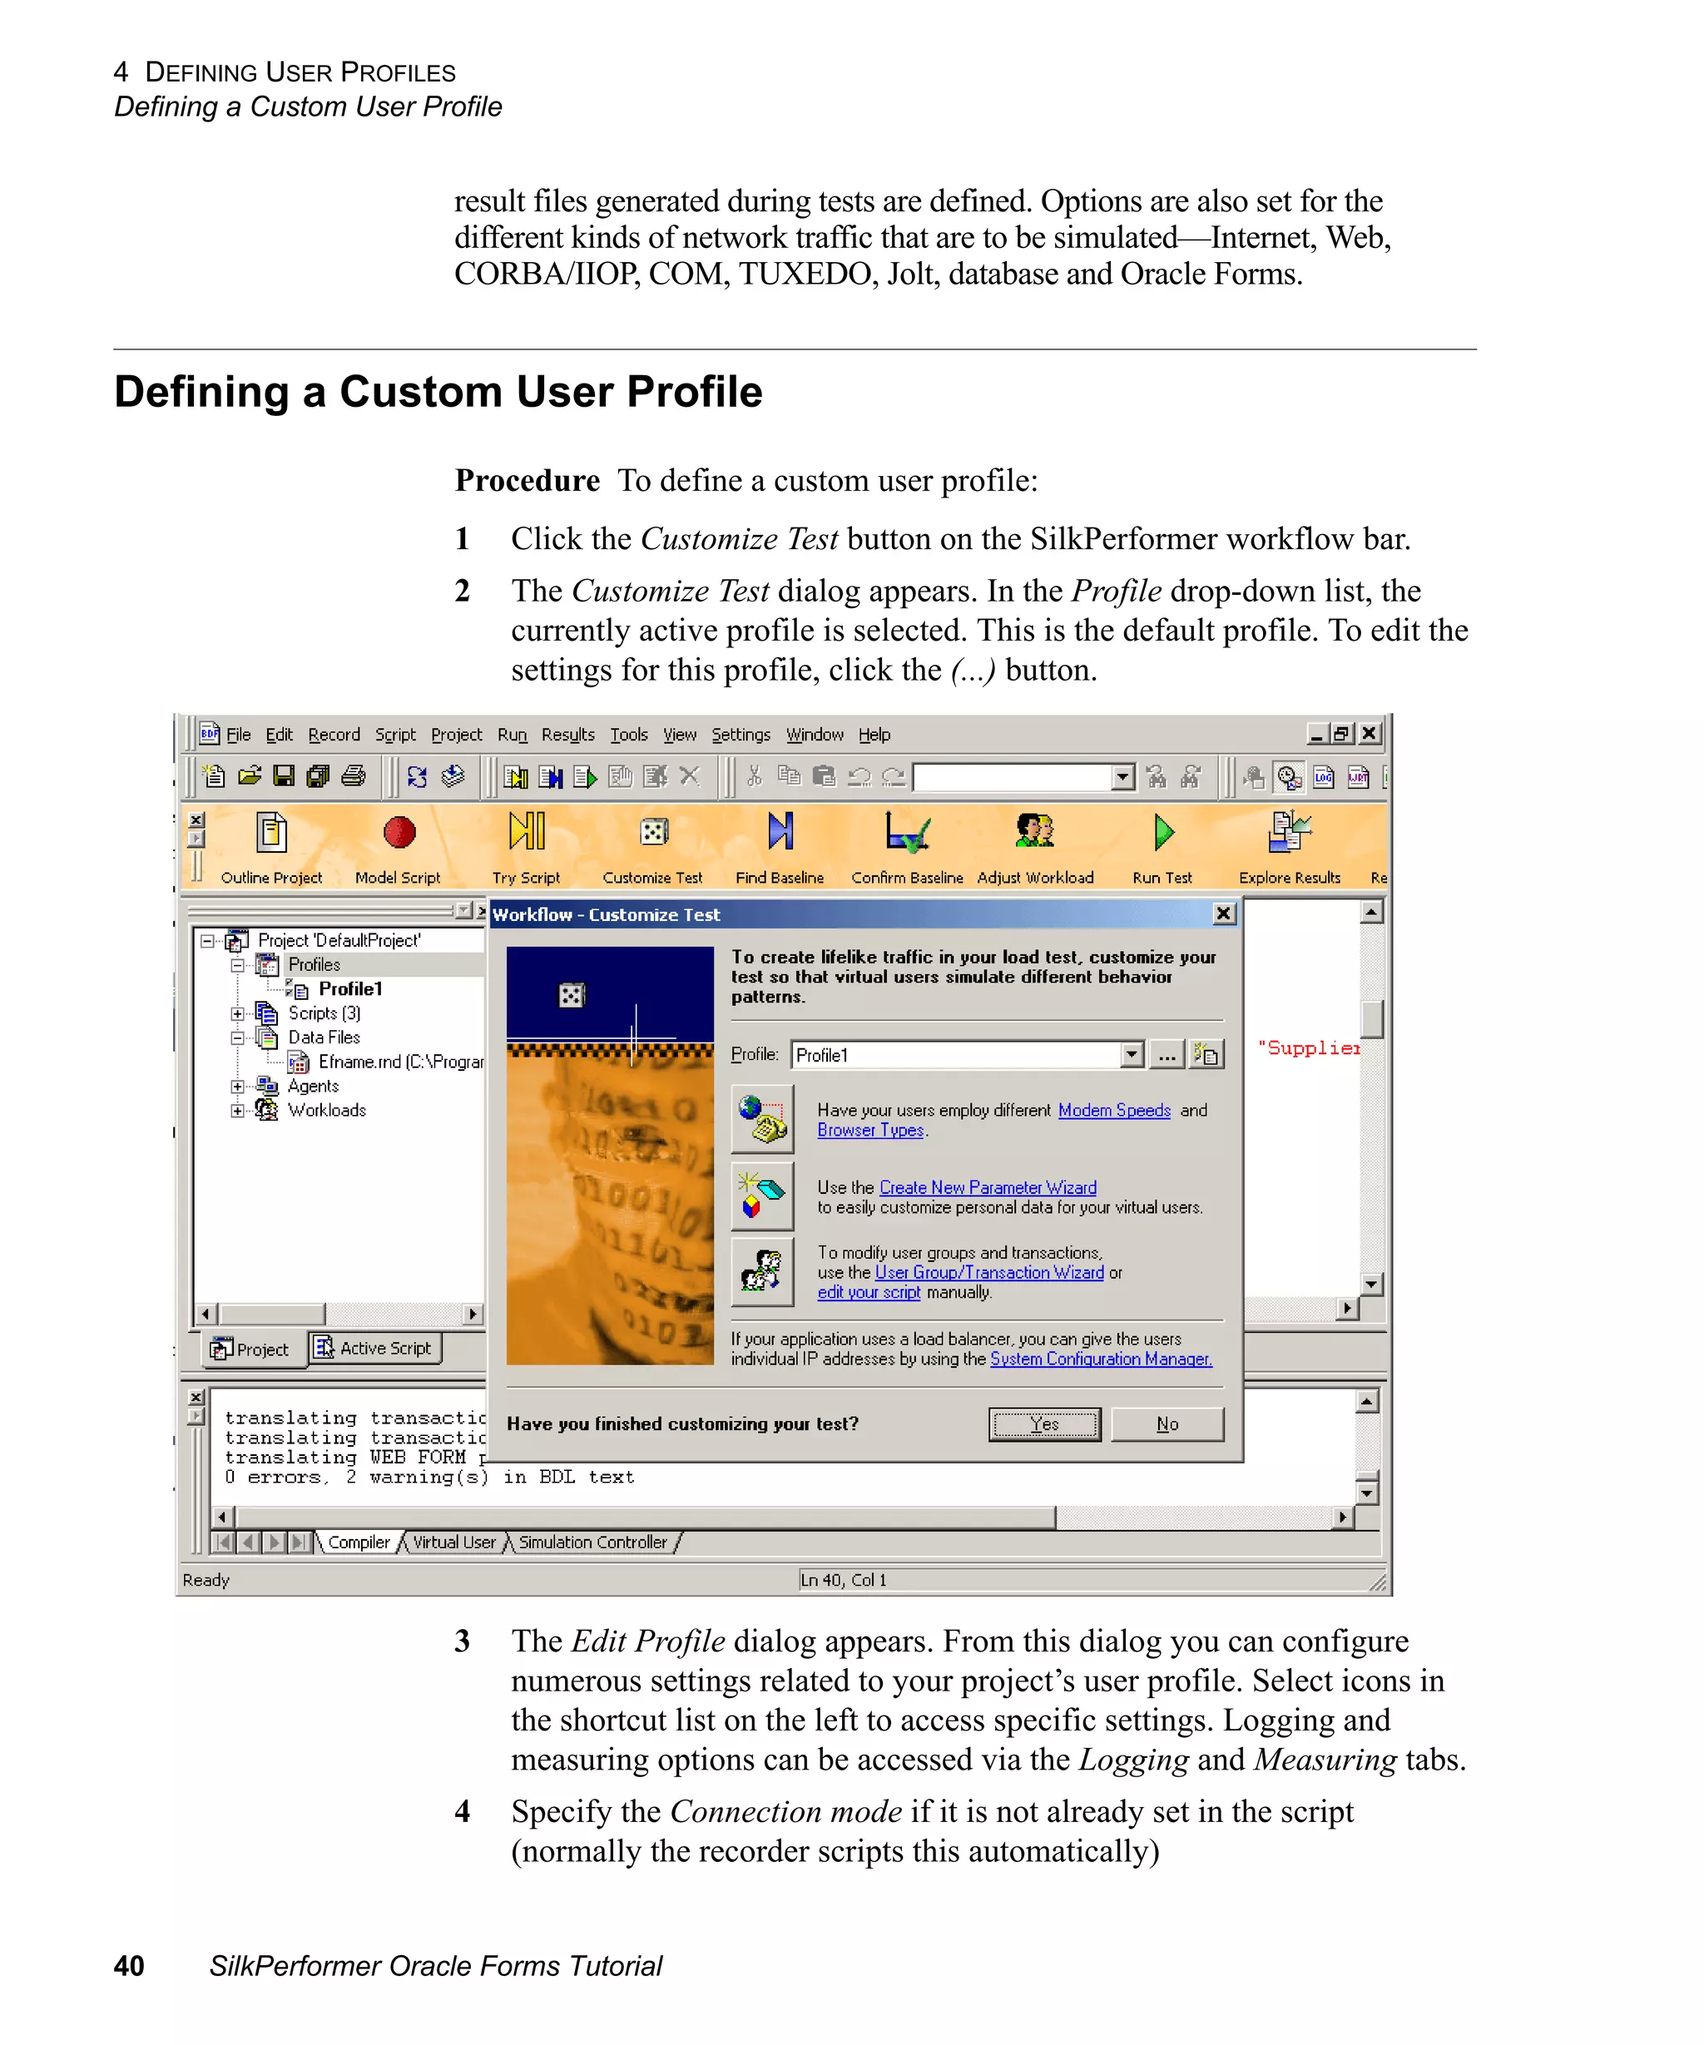Click the green-arrow run script toolbar icon
1704x2045 pixels.
tap(585, 776)
